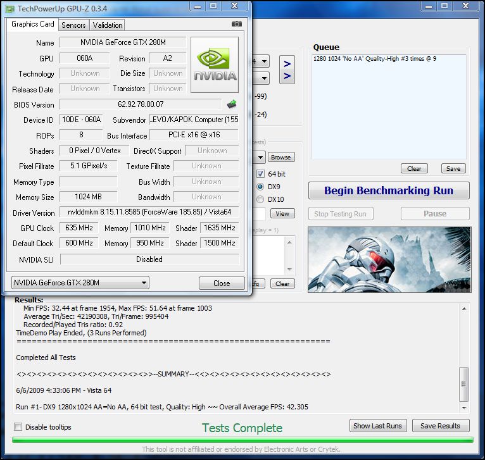Click the results scroll down arrow
This screenshot has width=485, height=460.
pyautogui.click(x=464, y=407)
